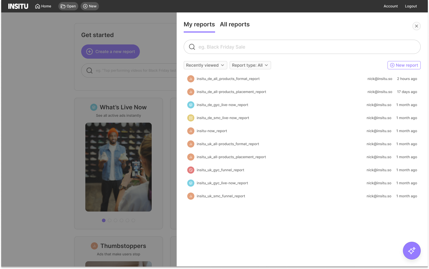Click icon of insitu_de_all-products_placement_report
429x269 pixels.
tap(191, 92)
